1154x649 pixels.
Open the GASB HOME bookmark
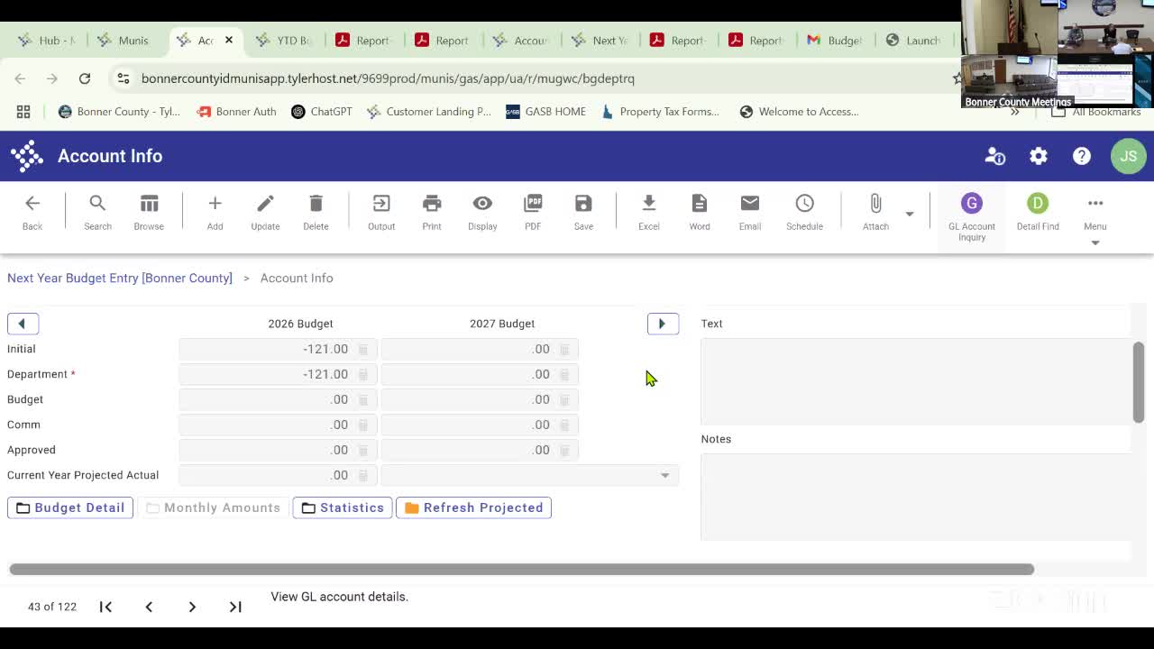[x=546, y=112]
